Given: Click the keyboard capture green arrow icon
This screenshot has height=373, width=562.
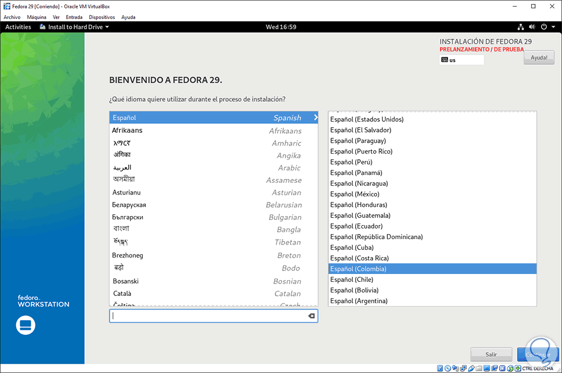Looking at the screenshot, I should [x=518, y=368].
